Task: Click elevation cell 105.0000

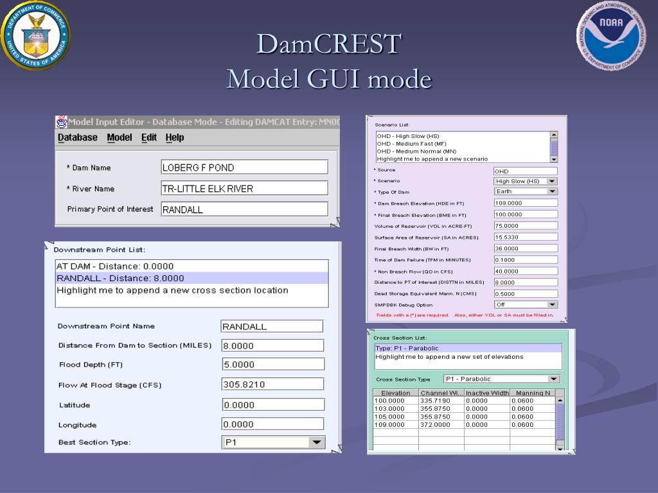Action: [x=396, y=417]
